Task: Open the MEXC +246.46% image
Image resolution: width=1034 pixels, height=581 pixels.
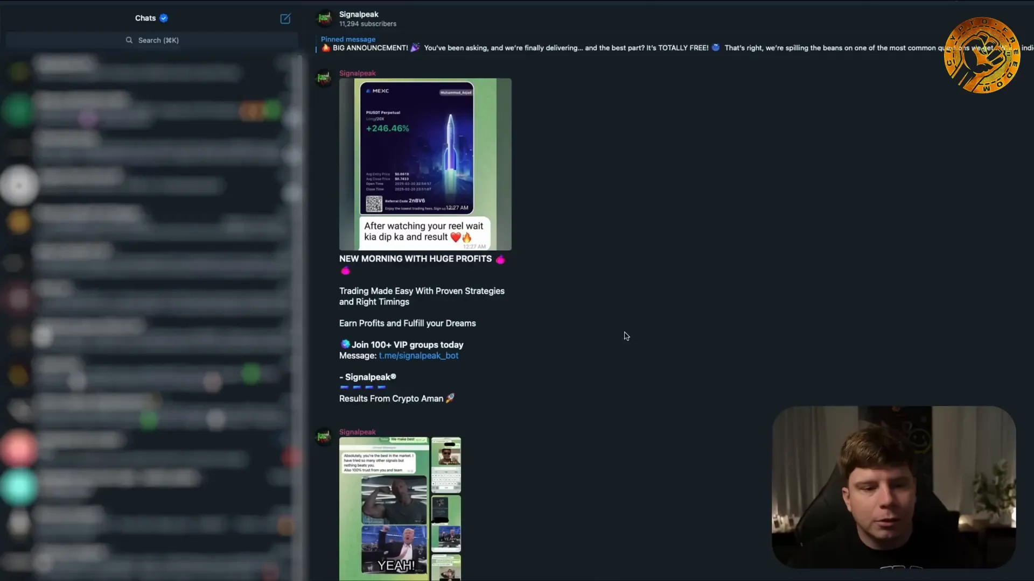Action: 425,164
